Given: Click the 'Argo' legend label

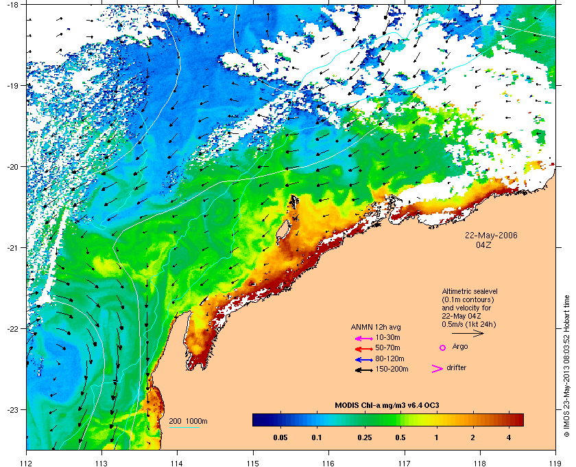Looking at the screenshot, I should [x=460, y=347].
